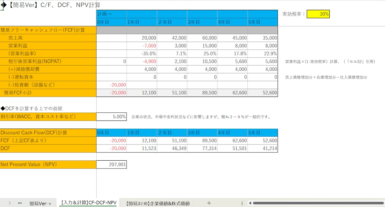
Task: Click the horizontal scrollbar left arrow
Action: click(x=249, y=203)
